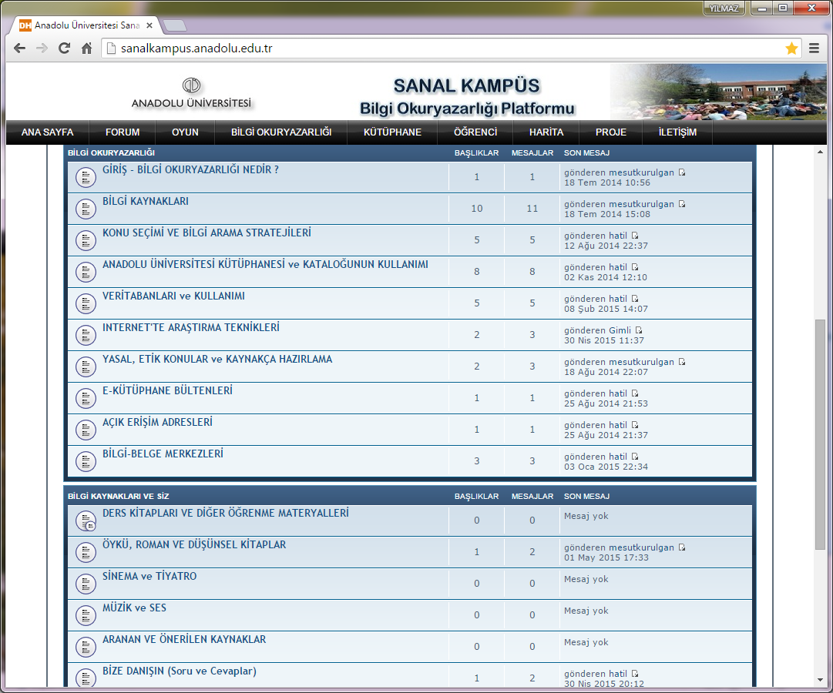Click the scrollbar down arrow

point(820,679)
